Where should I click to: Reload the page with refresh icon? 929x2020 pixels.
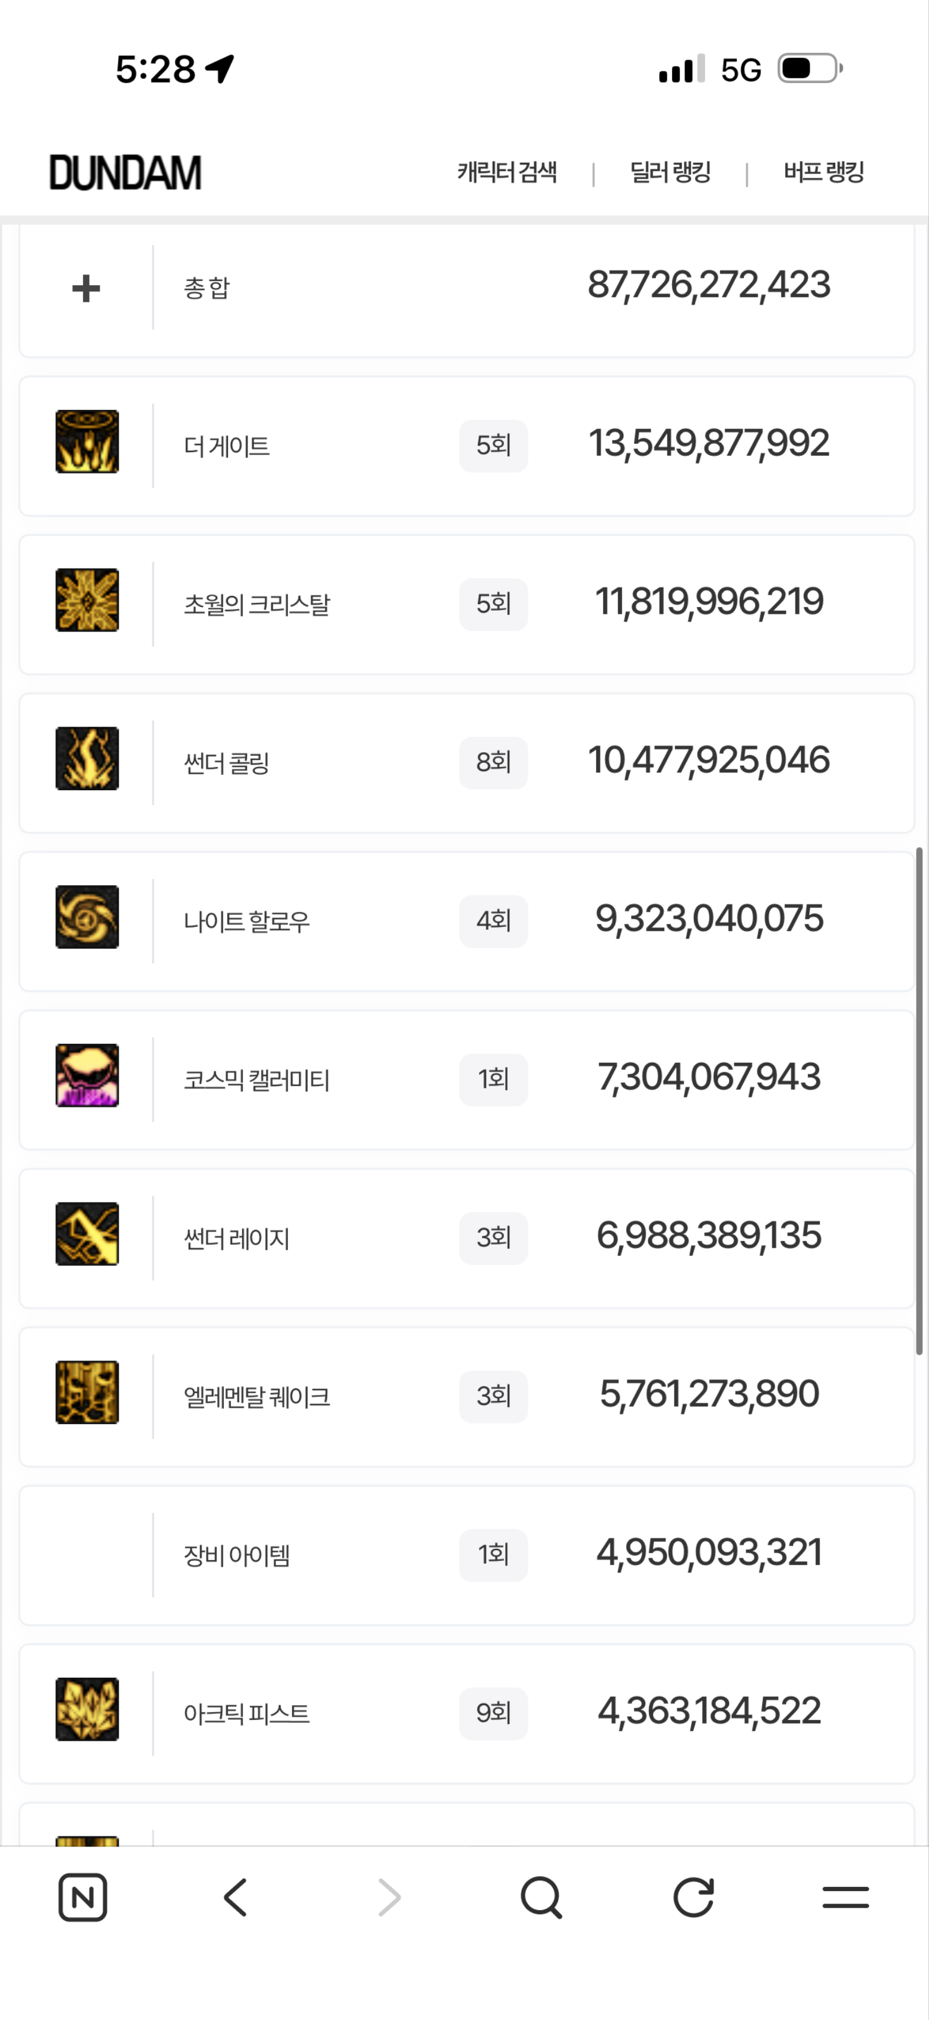pos(693,1897)
